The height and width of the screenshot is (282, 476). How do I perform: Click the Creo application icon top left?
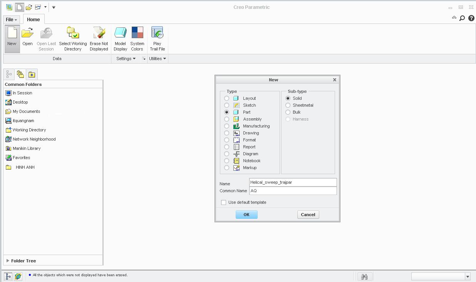tap(9, 7)
